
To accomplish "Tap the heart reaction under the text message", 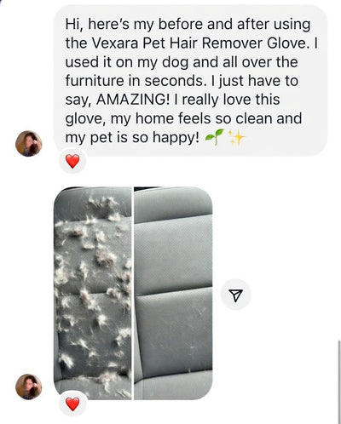I will point(72,162).
